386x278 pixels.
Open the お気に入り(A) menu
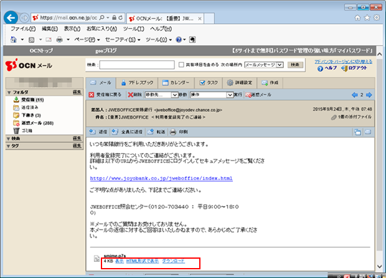point(101,29)
